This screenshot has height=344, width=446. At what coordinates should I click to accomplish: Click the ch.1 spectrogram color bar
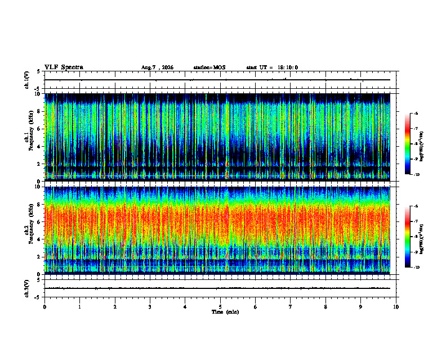(407, 144)
